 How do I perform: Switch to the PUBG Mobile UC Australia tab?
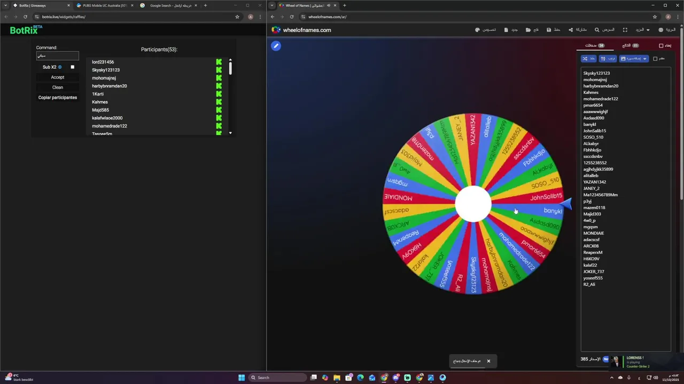104,5
